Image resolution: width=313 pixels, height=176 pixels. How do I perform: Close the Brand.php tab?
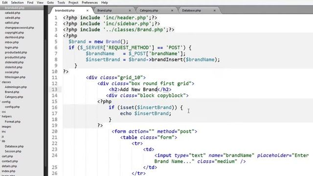(x=130, y=10)
